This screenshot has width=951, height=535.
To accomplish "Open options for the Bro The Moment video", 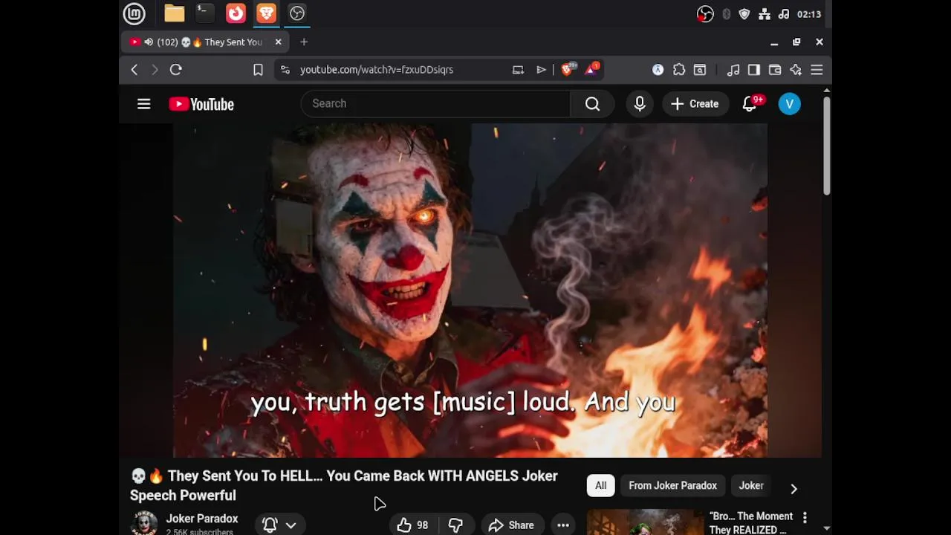I will [x=805, y=518].
